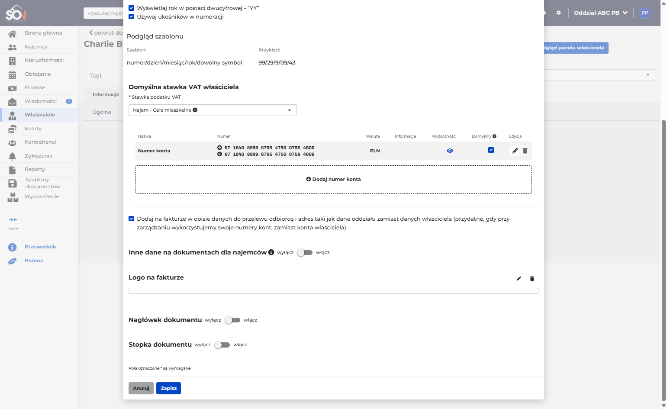Screen dimensions: 667x409
Task: Open the Stawka podatku VAT dropdown
Action: point(213,110)
